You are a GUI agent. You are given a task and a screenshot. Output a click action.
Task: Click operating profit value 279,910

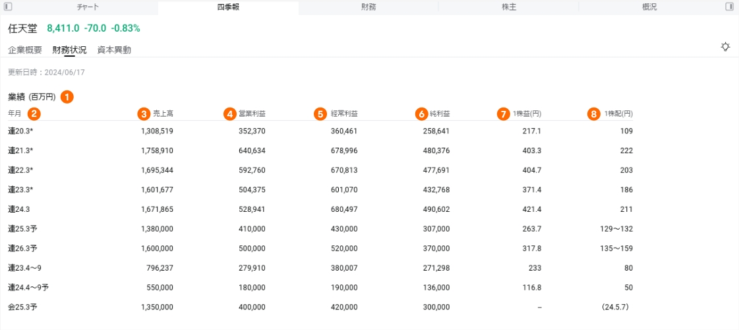(252, 268)
